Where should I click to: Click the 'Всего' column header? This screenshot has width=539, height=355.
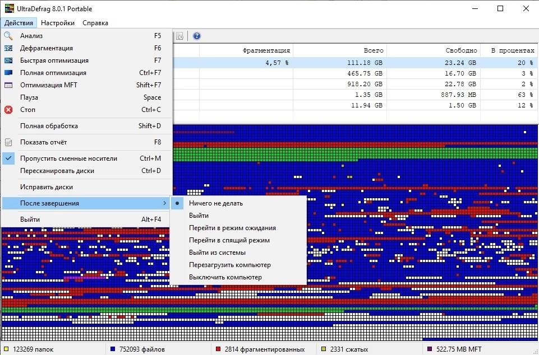tap(340, 50)
